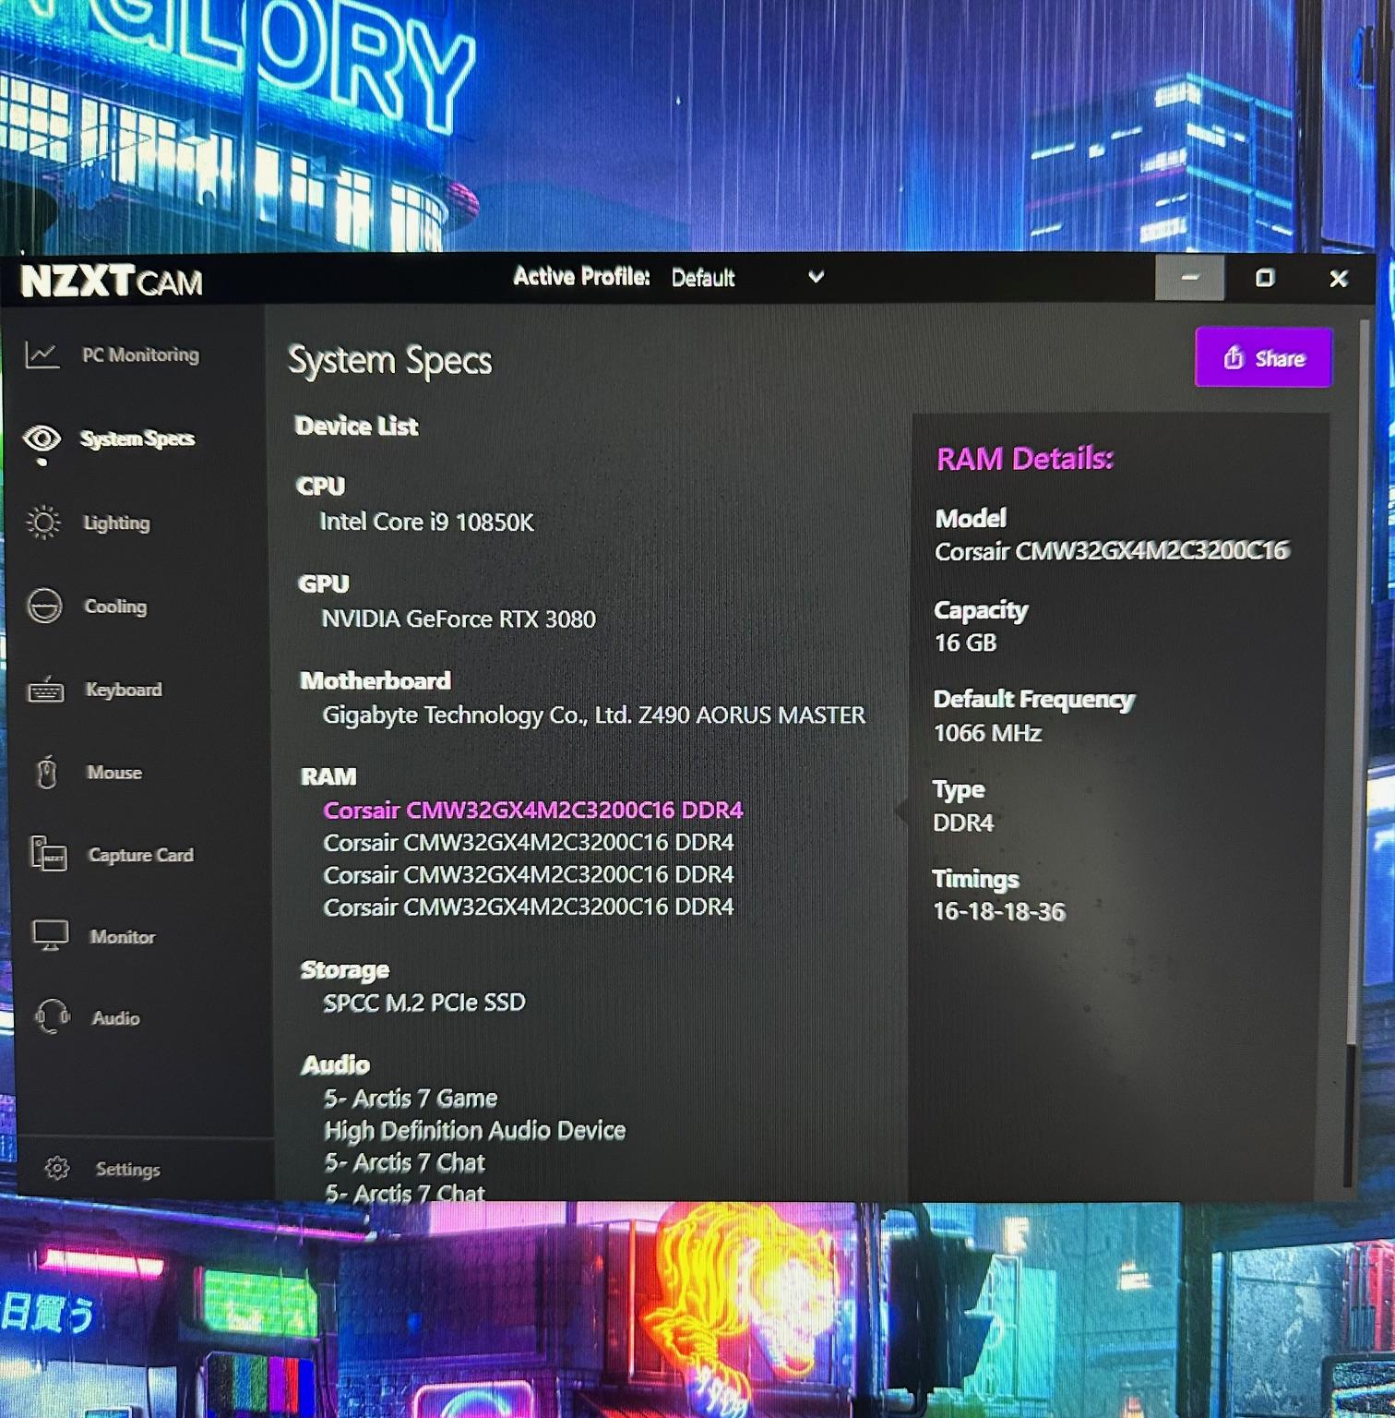
Task: Go to Audio menu label
Action: (115, 1018)
